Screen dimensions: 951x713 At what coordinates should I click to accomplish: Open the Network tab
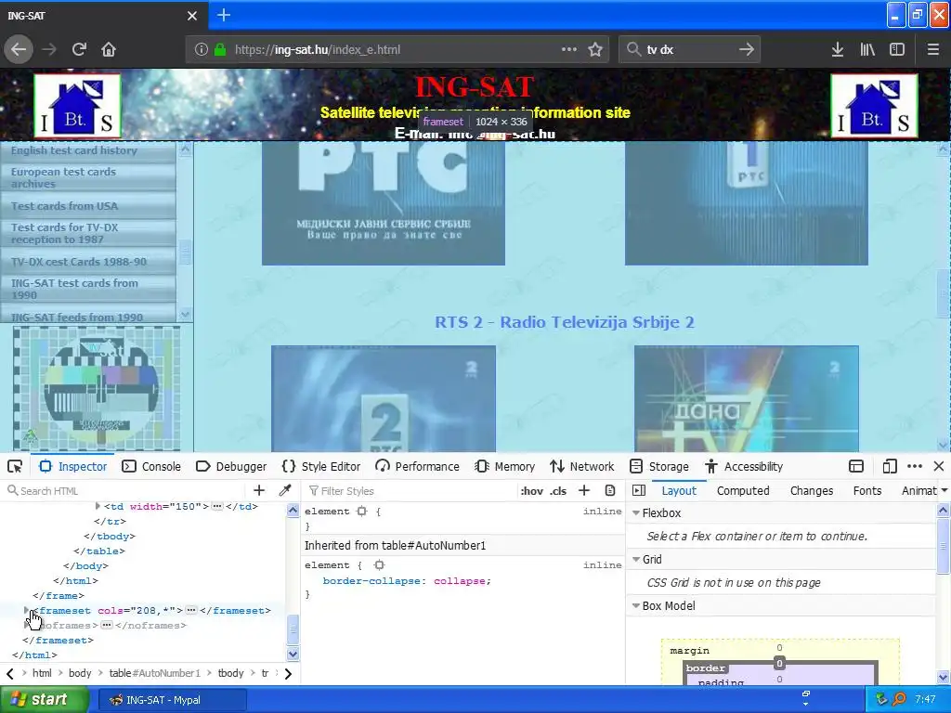pyautogui.click(x=582, y=466)
